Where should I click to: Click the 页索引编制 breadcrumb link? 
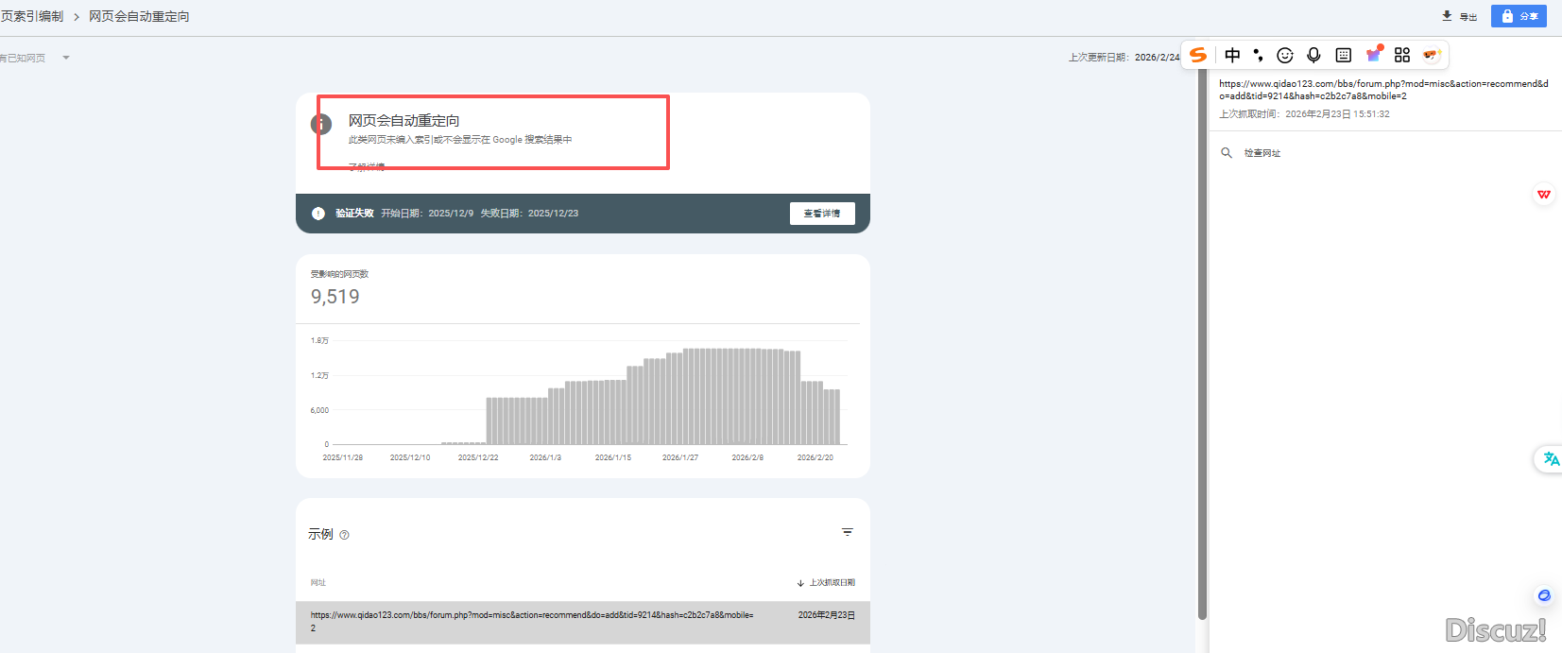[x=32, y=16]
